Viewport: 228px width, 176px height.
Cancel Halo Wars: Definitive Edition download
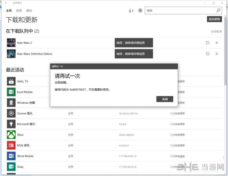click(217, 54)
